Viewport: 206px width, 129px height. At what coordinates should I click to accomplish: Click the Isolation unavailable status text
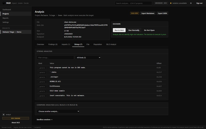[x=179, y=3]
